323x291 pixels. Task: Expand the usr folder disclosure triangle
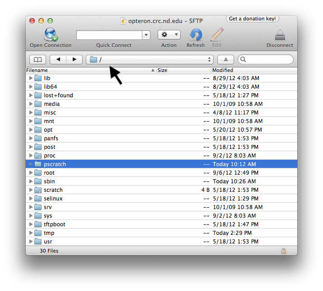point(31,242)
